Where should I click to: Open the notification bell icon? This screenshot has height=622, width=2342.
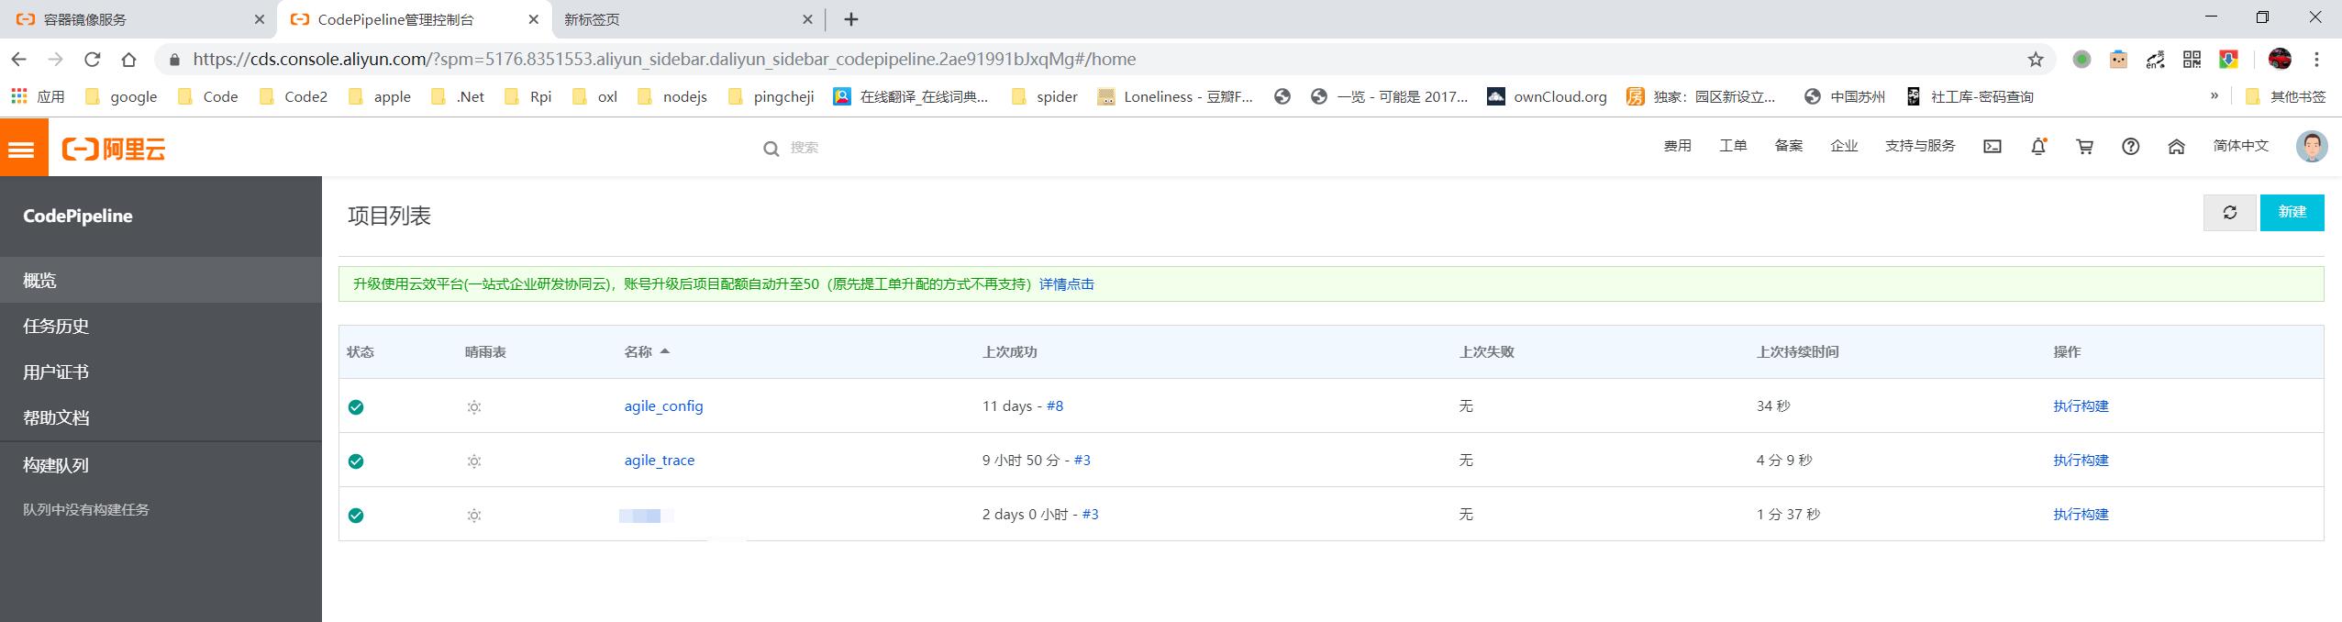tap(2038, 147)
